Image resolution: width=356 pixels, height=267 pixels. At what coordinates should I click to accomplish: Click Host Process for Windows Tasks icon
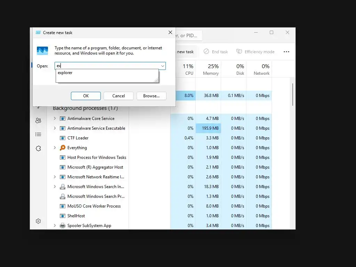click(63, 157)
